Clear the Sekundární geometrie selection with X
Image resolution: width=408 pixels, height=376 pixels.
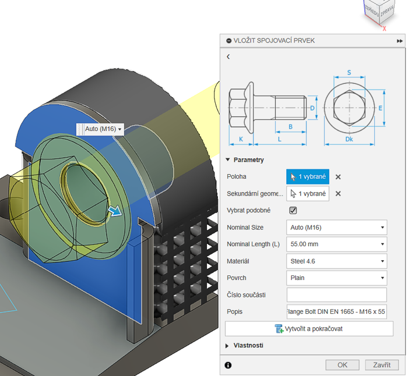(338, 194)
